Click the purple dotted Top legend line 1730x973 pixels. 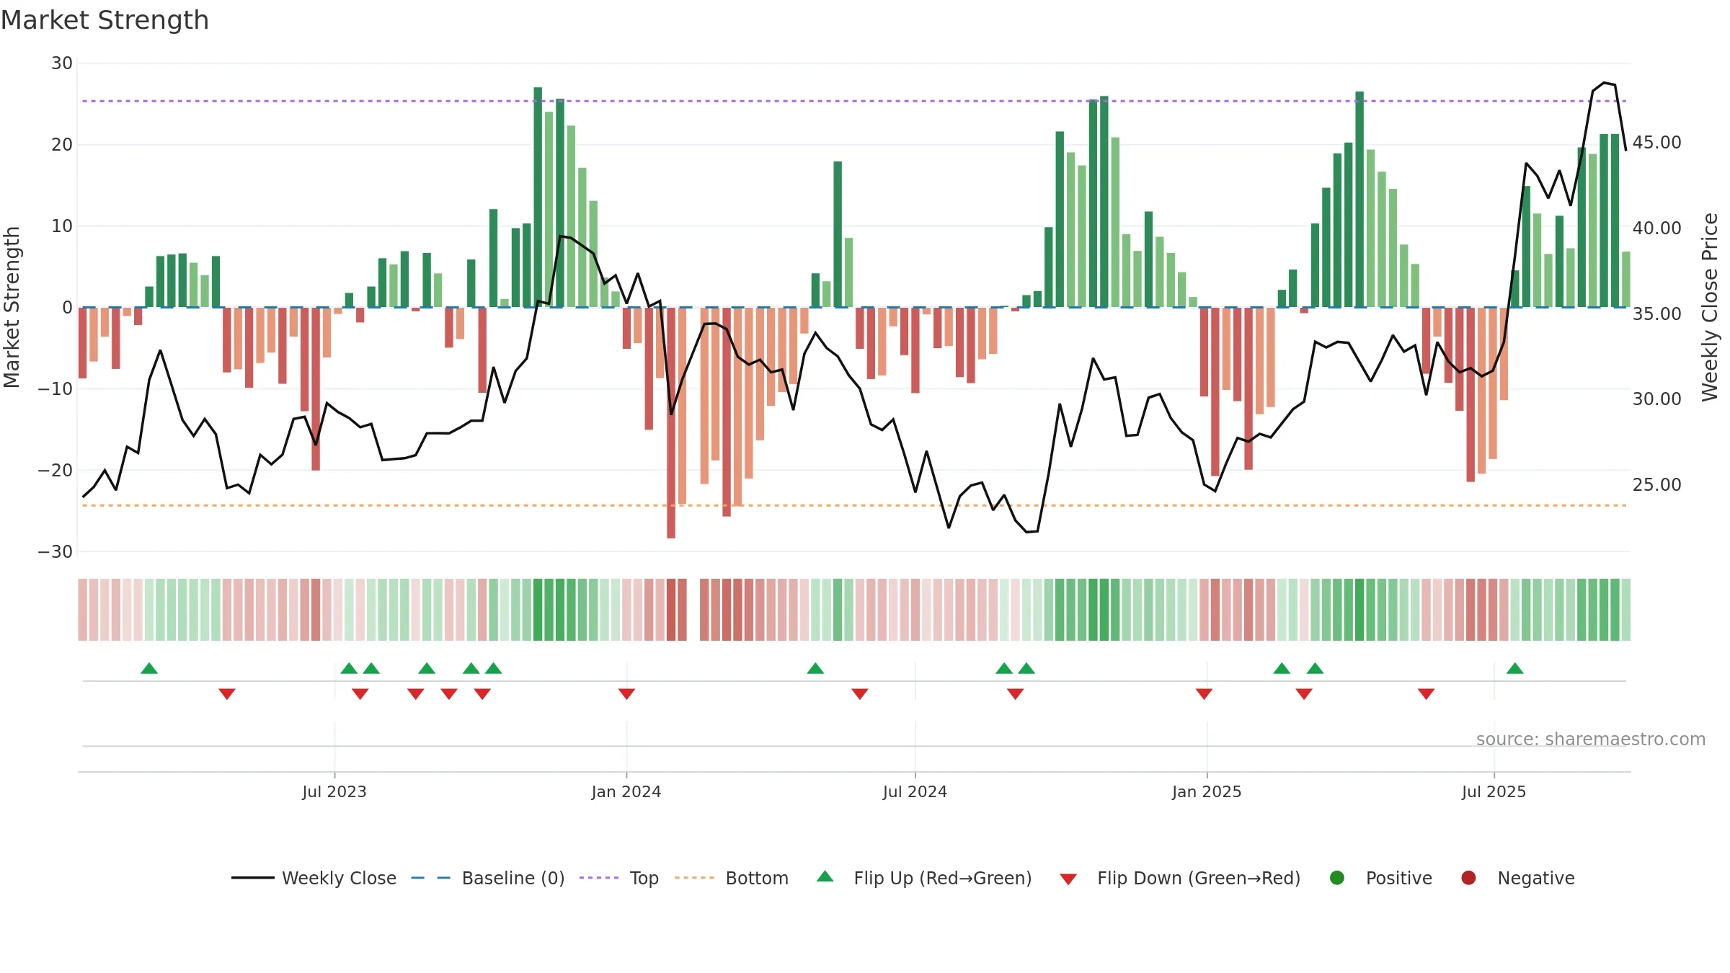tap(599, 878)
